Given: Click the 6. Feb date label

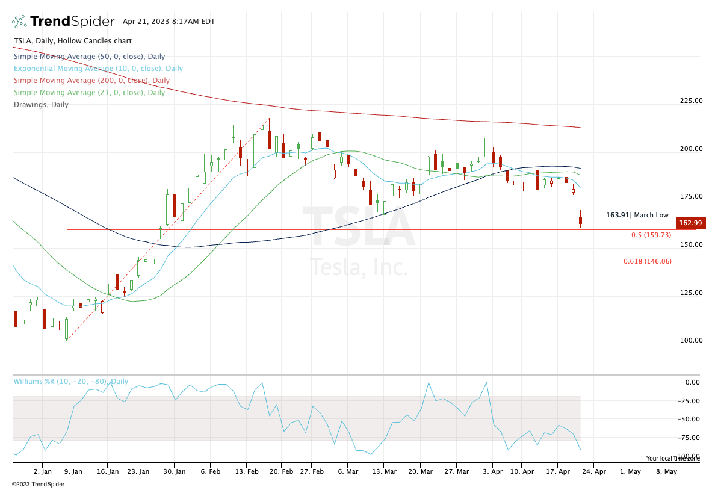Looking at the screenshot, I should [210, 472].
